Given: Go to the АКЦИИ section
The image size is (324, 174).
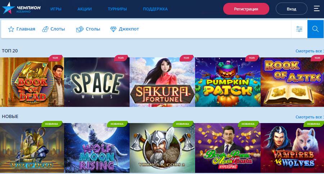Looking at the screenshot, I should pyautogui.click(x=85, y=9).
